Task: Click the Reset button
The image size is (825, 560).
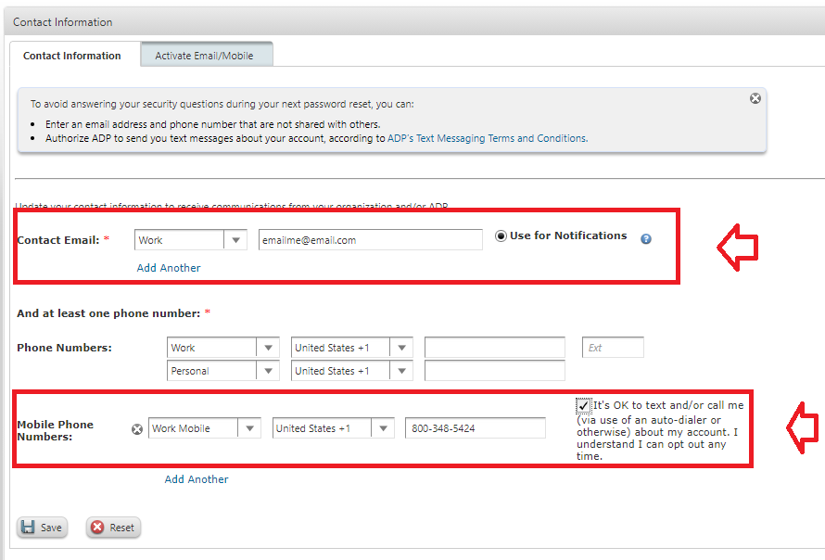Action: coord(113,528)
